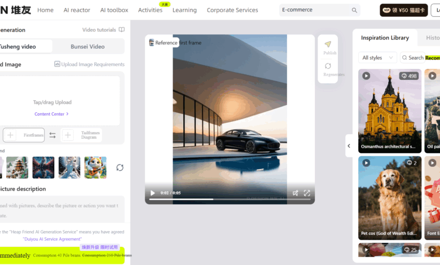Play the car video
Image resolution: width=440 pixels, height=265 pixels.
coord(152,193)
